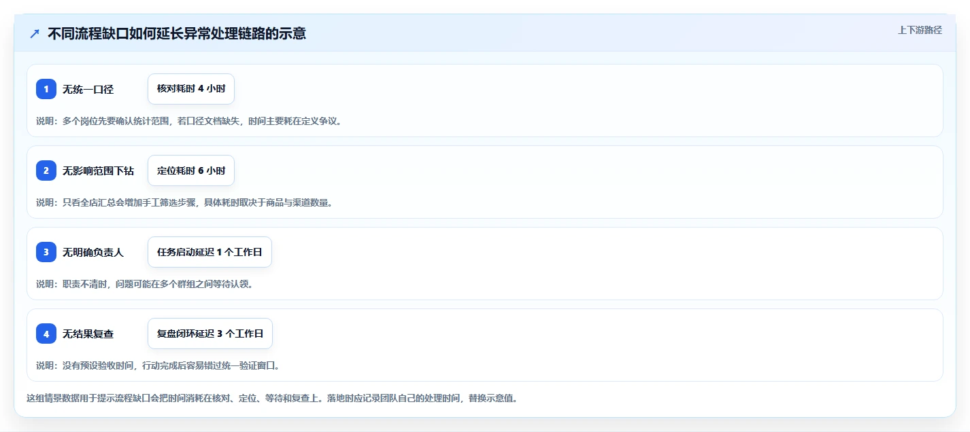Click the step number 2 badge
This screenshot has height=432, width=970.
(46, 170)
